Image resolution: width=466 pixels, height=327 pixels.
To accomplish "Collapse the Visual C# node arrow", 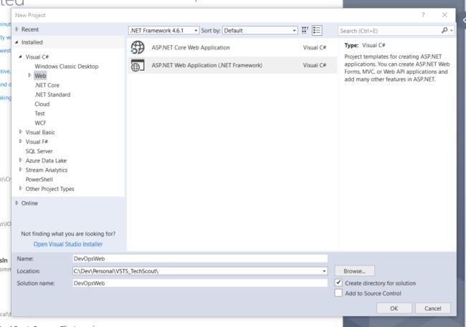I will (x=20, y=57).
